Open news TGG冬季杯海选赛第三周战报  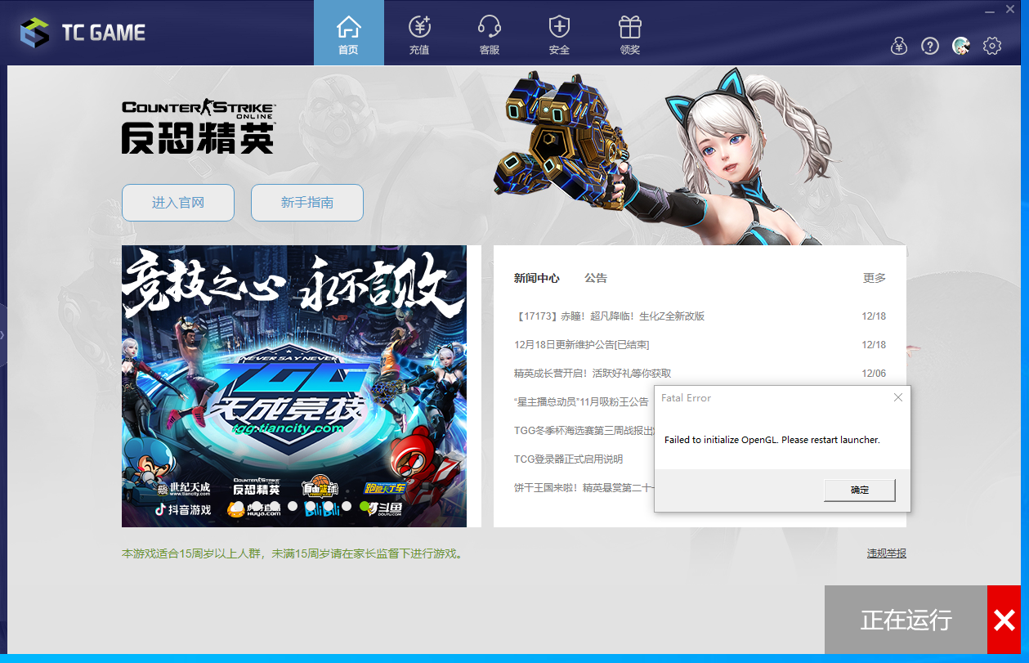[x=584, y=431]
